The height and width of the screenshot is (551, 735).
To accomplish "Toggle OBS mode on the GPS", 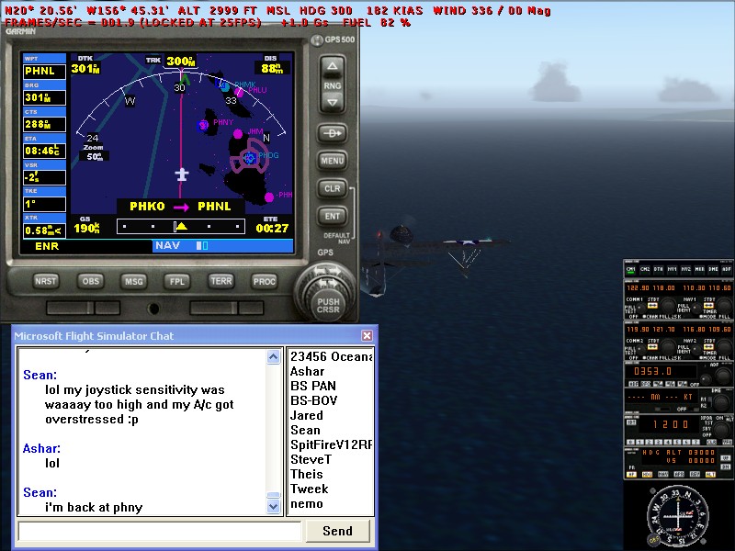I will pos(90,281).
